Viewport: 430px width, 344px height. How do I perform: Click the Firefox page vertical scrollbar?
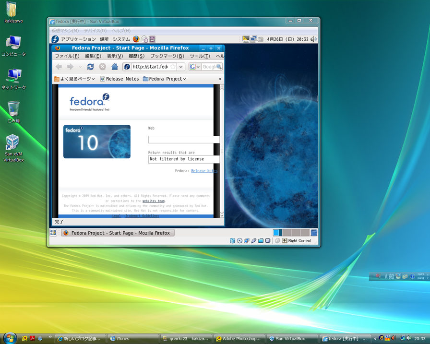(222, 151)
